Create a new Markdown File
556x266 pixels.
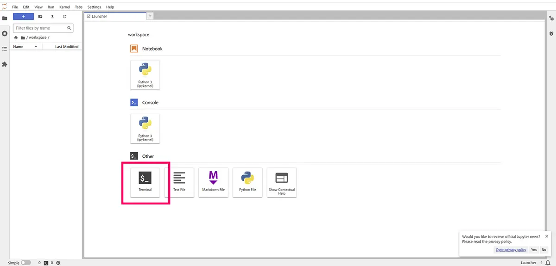[x=213, y=182]
